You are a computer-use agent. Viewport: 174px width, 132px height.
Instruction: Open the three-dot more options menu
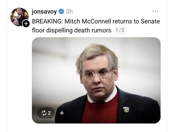coord(156,11)
